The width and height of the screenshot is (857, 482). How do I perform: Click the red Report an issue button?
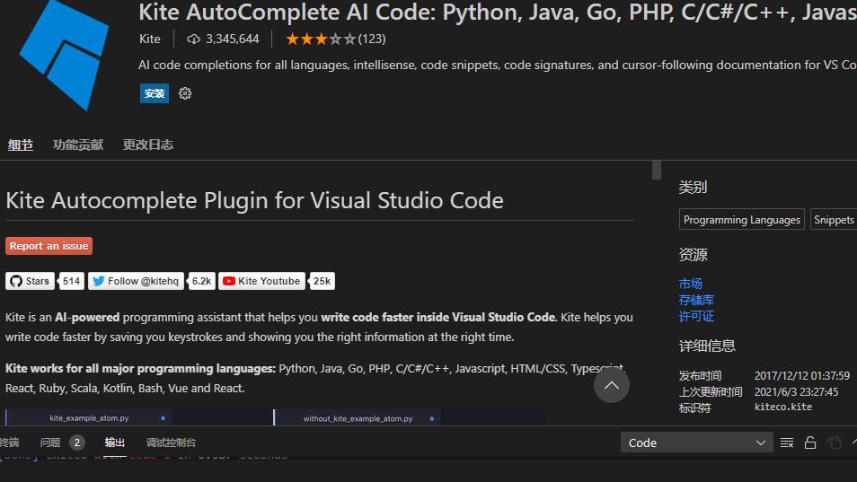click(49, 246)
